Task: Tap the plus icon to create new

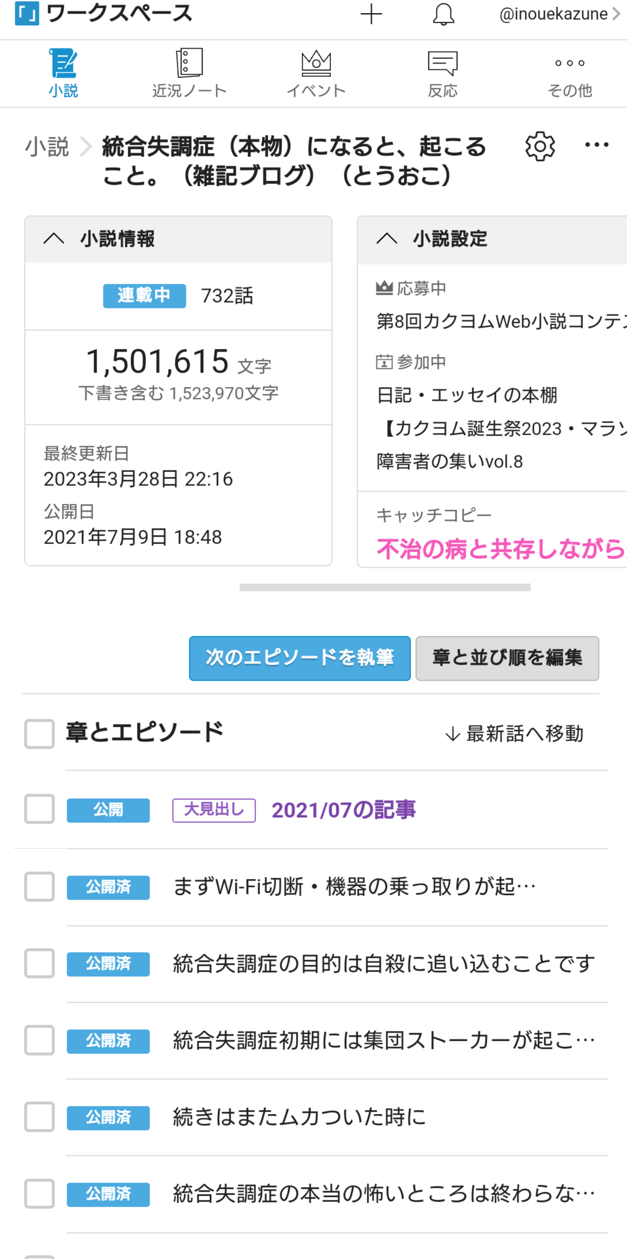Action: coord(371,14)
